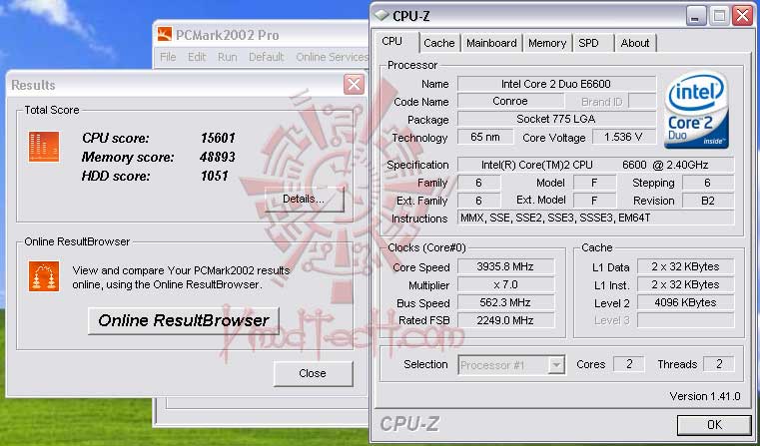Click the Online ResultBrowser button
The width and height of the screenshot is (760, 446).
coord(184,320)
